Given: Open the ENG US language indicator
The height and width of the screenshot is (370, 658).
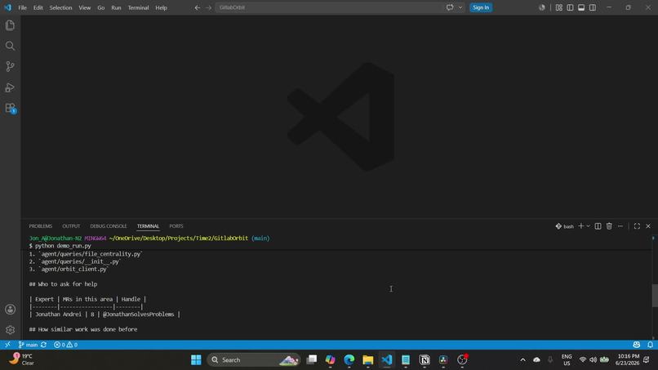Looking at the screenshot, I should click(x=567, y=360).
